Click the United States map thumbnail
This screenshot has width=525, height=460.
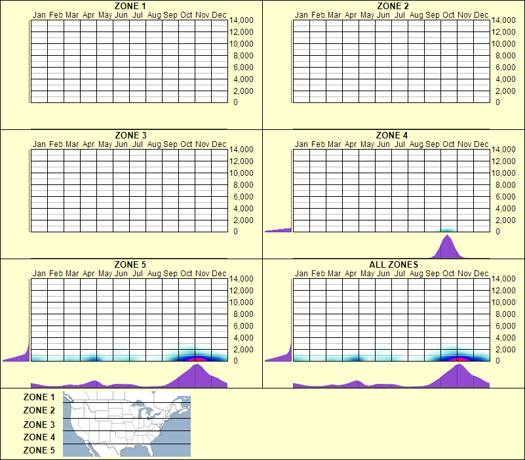126,424
